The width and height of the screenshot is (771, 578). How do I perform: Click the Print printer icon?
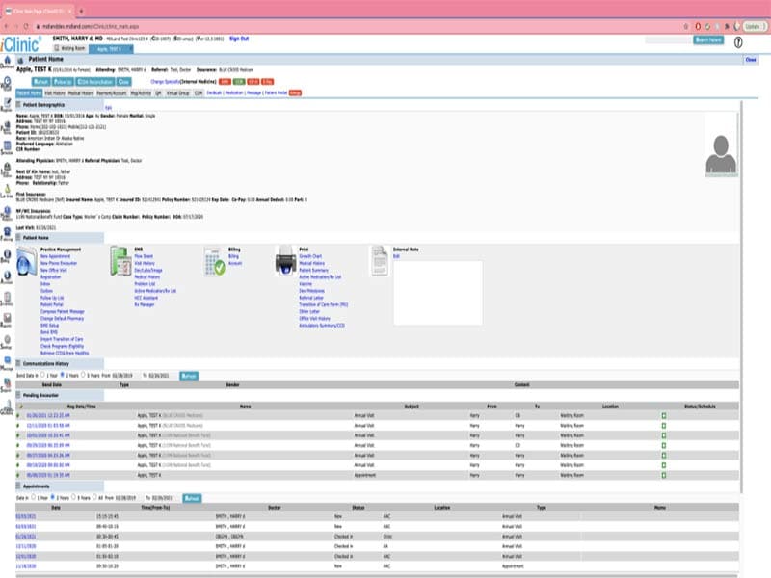(285, 261)
